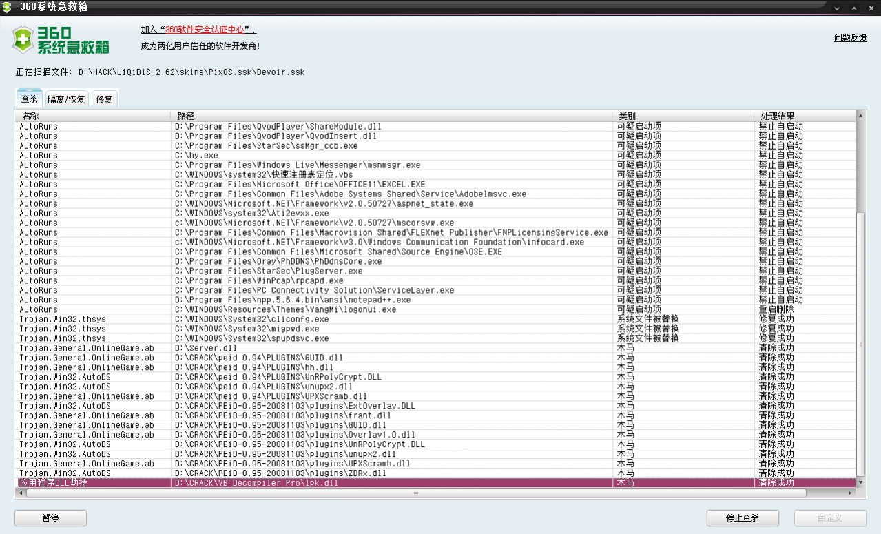Select row with infocard.exe path

point(436,243)
